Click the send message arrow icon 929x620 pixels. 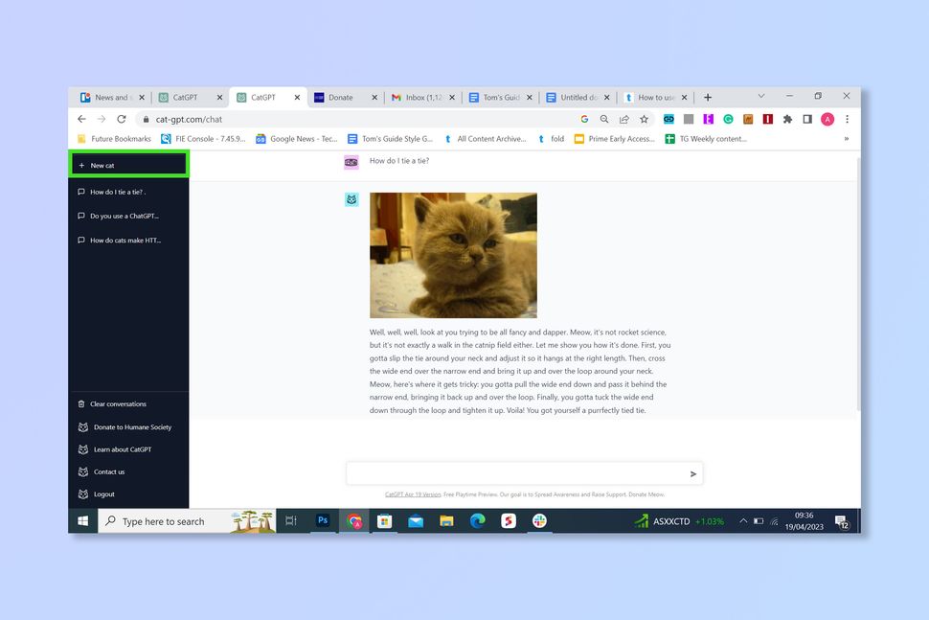point(693,472)
